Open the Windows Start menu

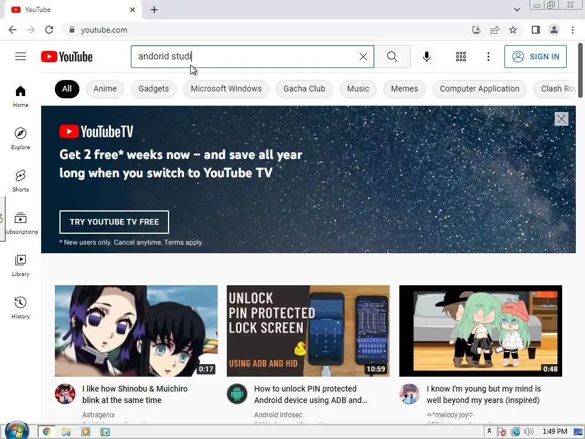tap(17, 432)
